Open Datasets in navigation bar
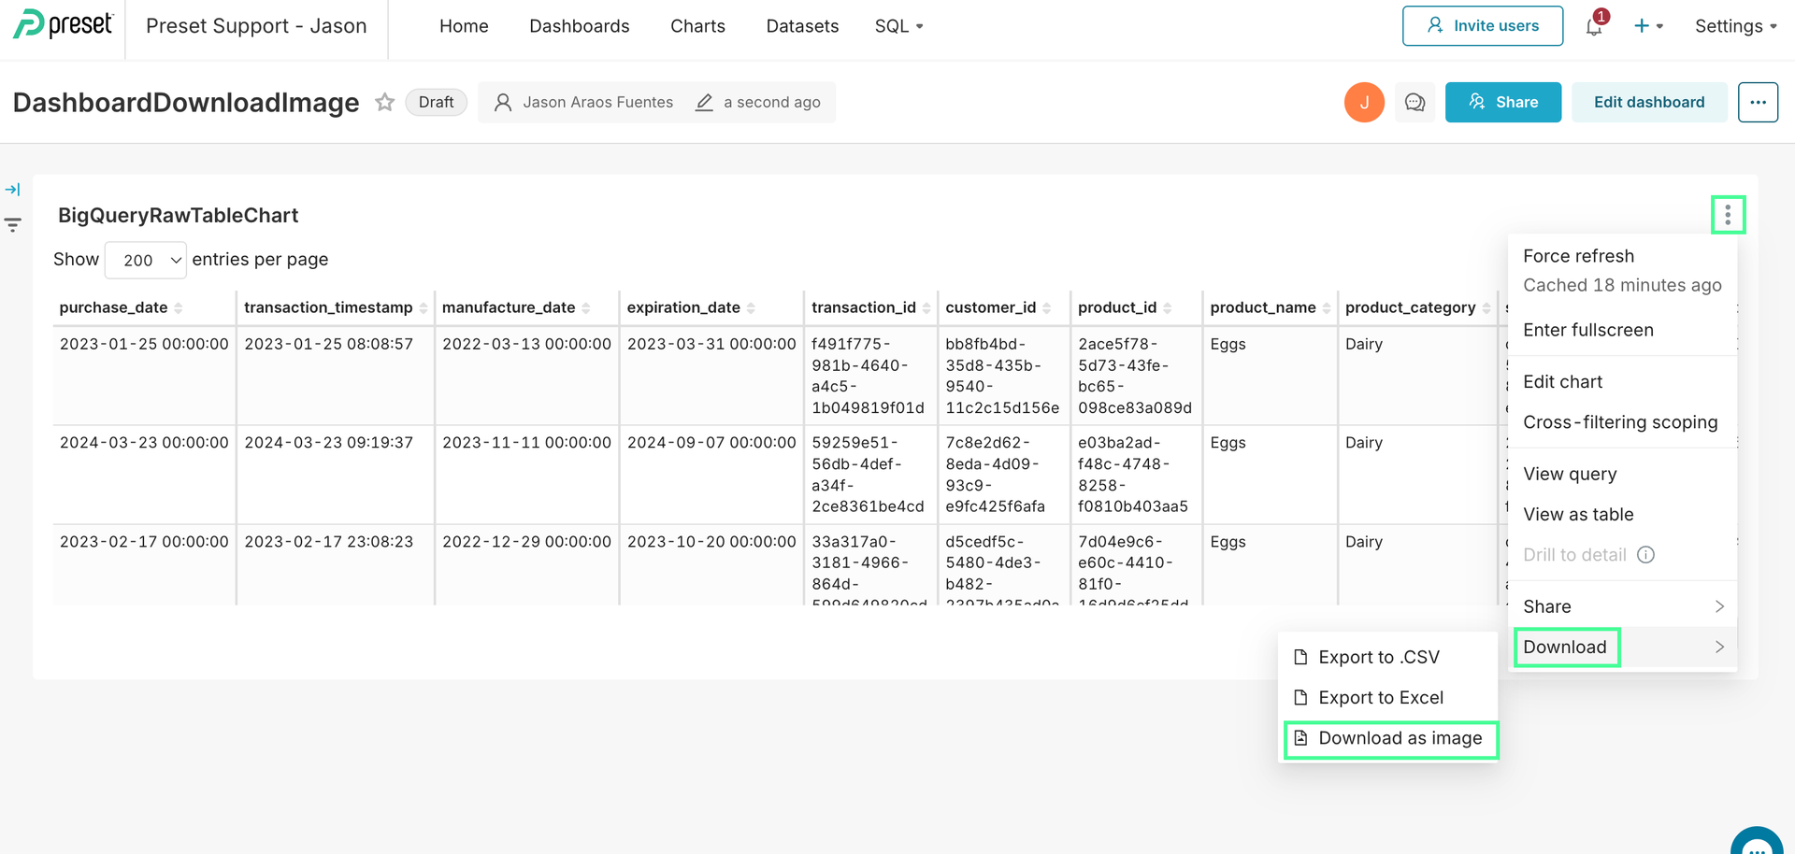This screenshot has height=854, width=1795. 802,26
